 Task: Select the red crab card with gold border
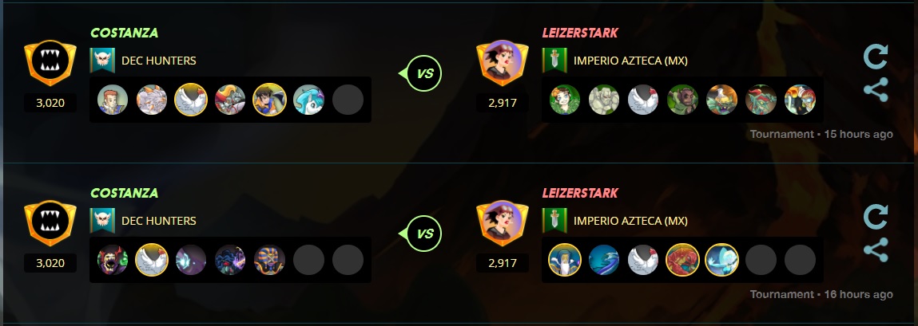682,260
